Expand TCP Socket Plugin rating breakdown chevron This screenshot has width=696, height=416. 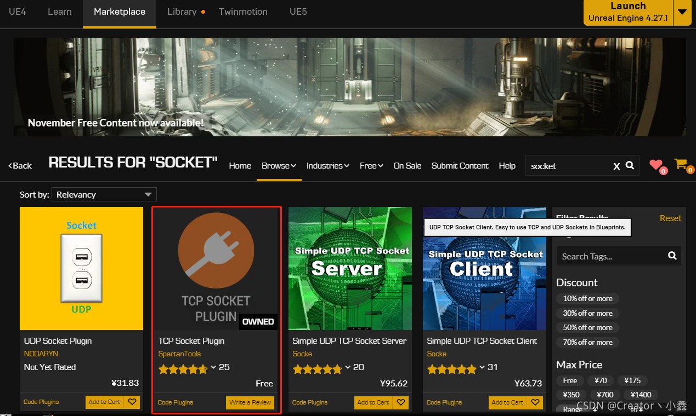[213, 367]
